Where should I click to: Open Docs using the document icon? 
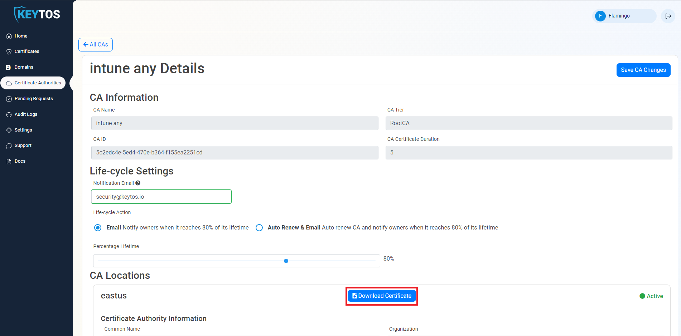(x=9, y=161)
